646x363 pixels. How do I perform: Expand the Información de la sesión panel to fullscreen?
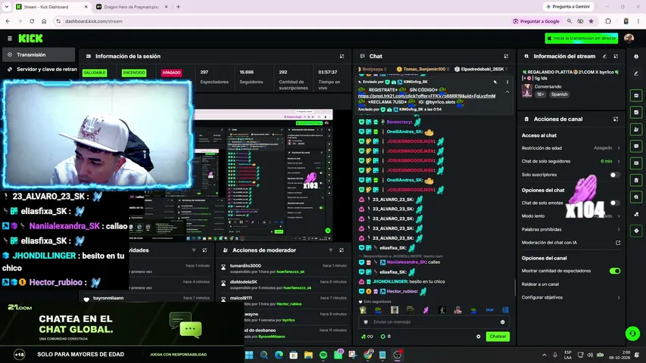[x=342, y=56]
